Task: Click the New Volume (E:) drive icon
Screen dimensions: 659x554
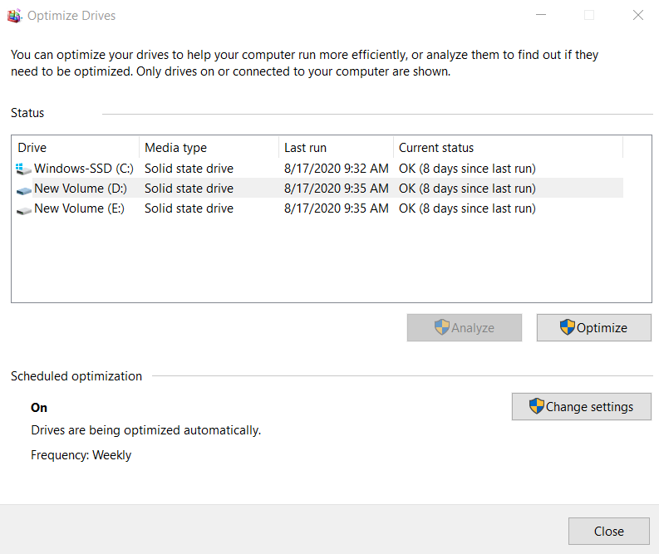Action: 23,209
